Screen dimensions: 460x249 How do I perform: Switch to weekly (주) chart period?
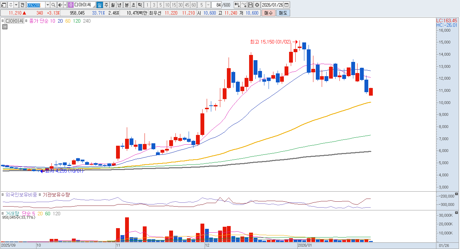tap(106, 5)
